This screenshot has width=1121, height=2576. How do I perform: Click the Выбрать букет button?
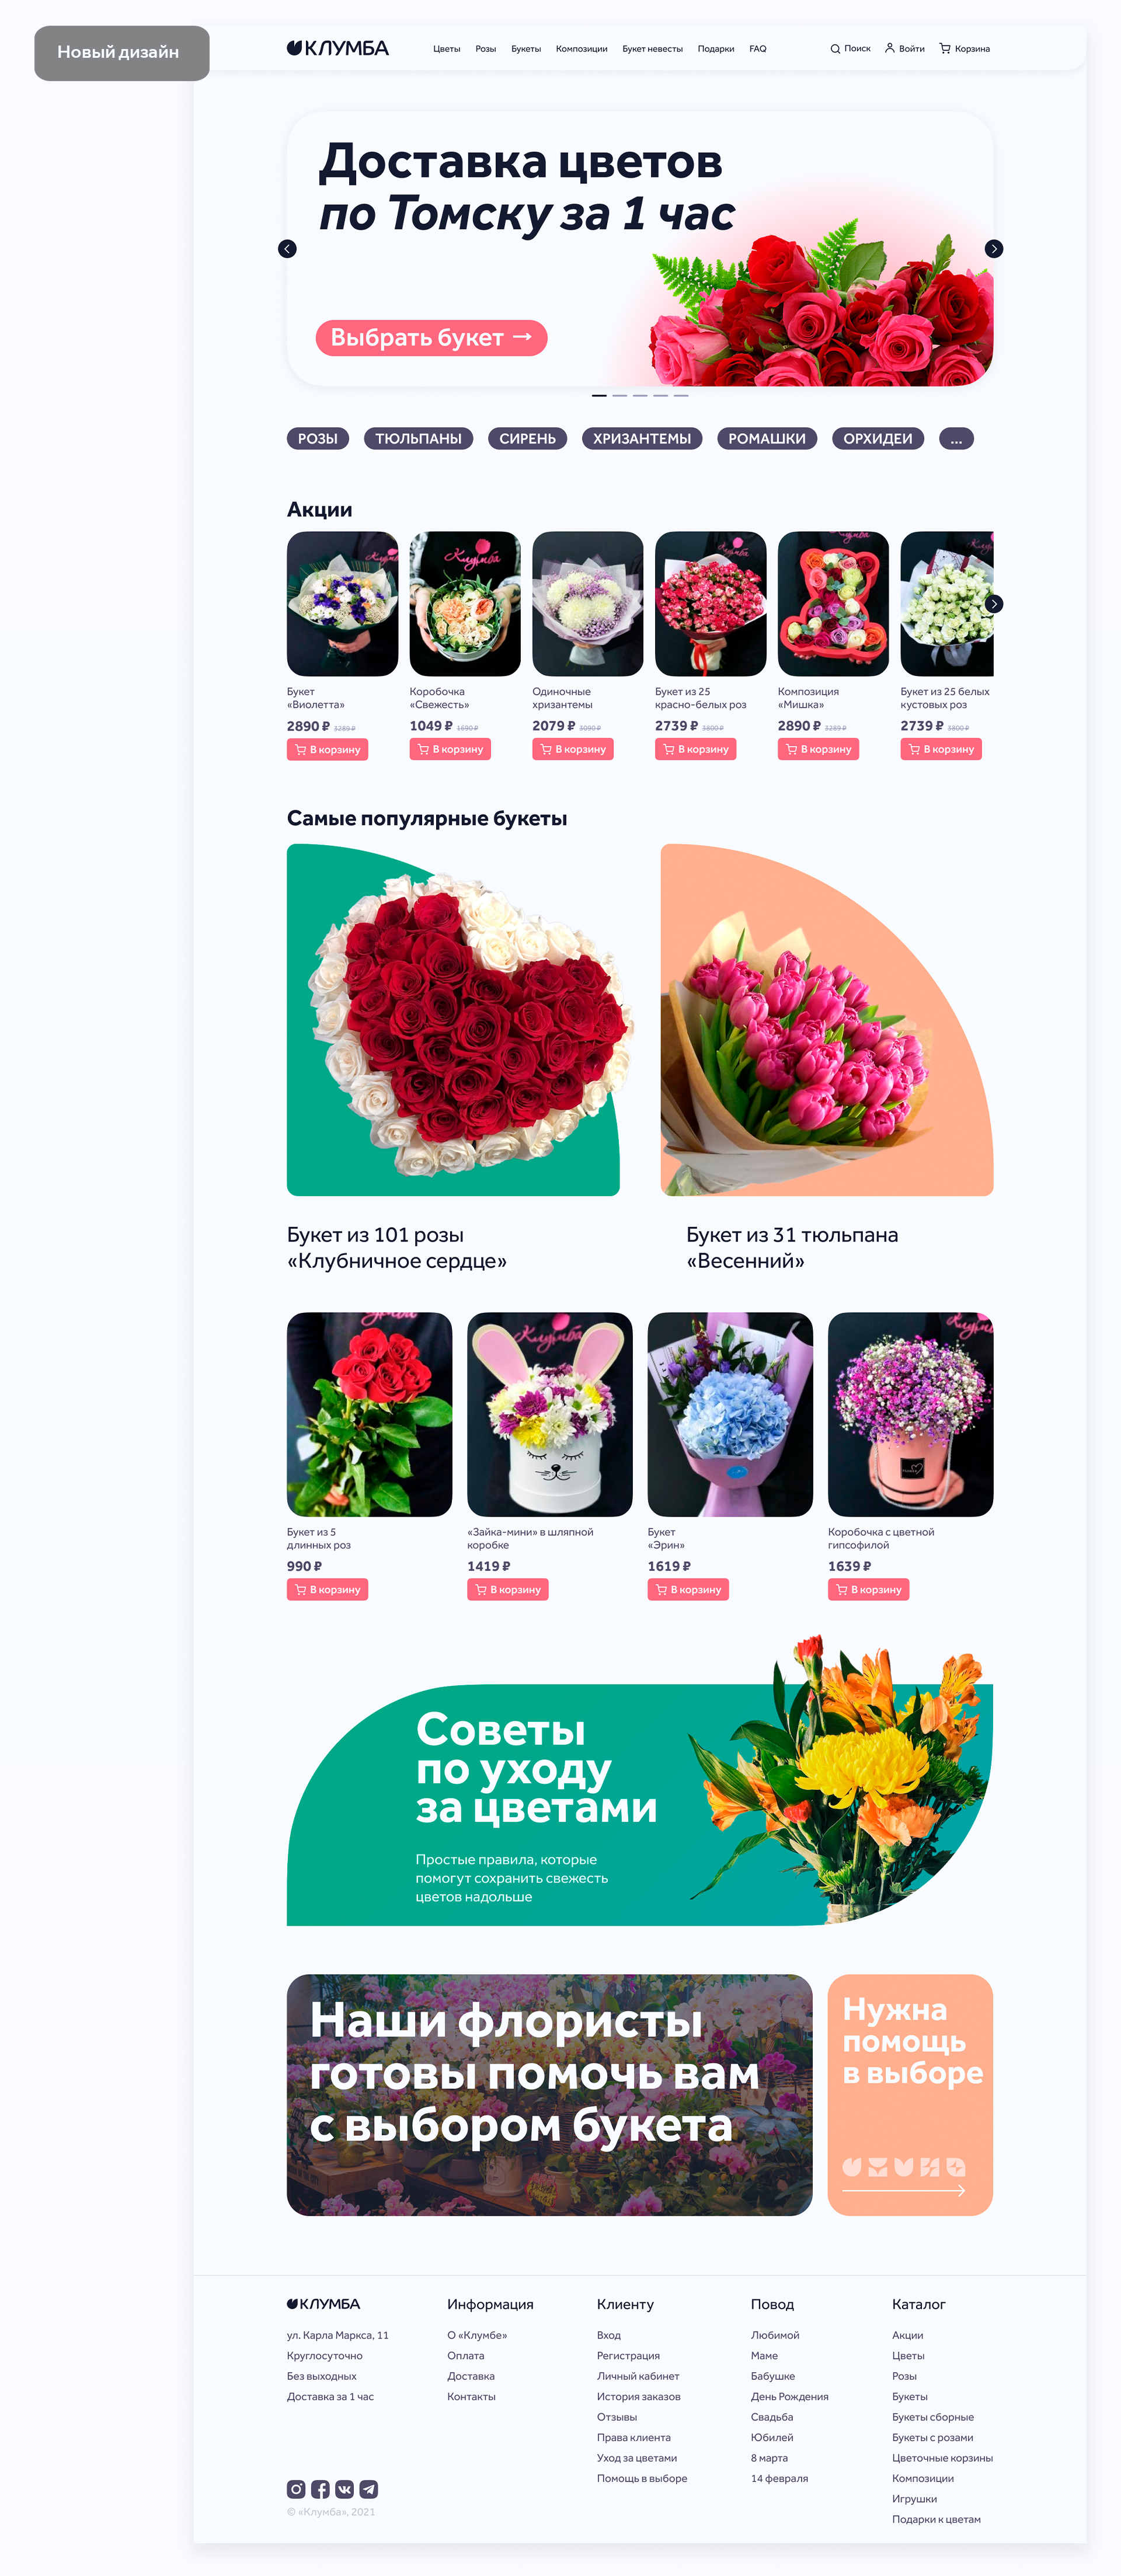431,338
